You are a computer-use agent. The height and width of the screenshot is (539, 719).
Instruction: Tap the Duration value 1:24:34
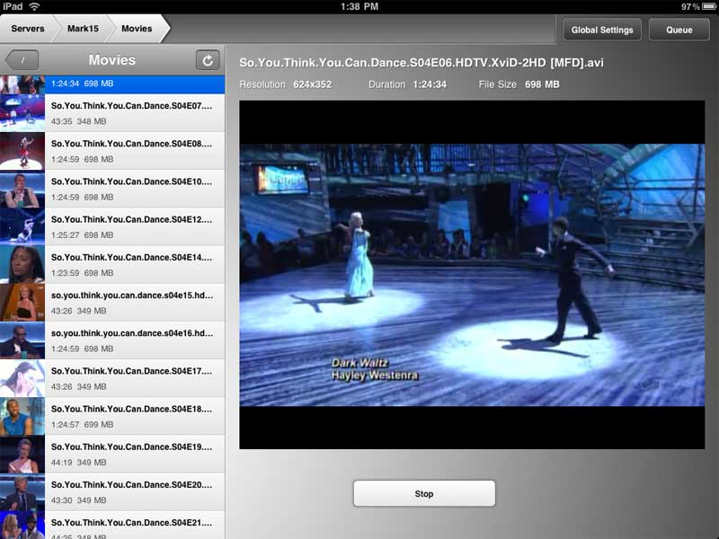[430, 84]
